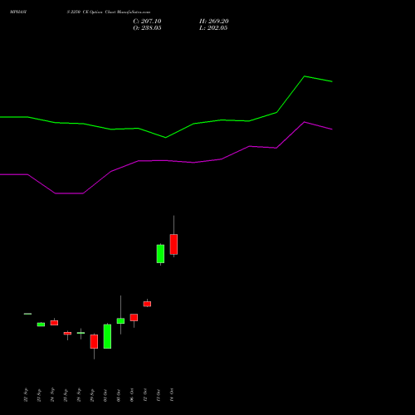Click the low price value L: 202.05

(x=213, y=28)
